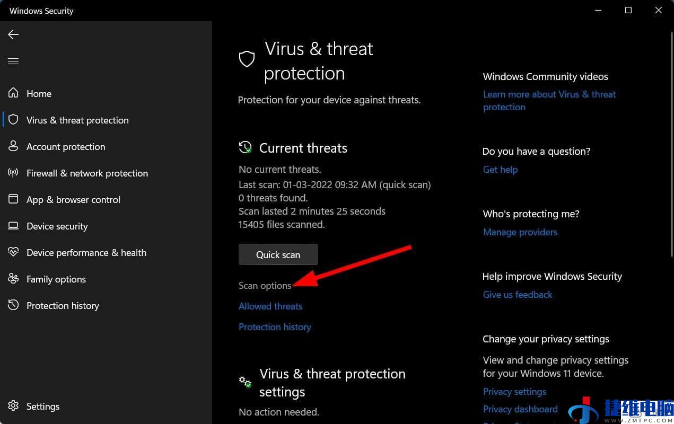Open the Scan options link
The height and width of the screenshot is (424, 674).
point(265,286)
